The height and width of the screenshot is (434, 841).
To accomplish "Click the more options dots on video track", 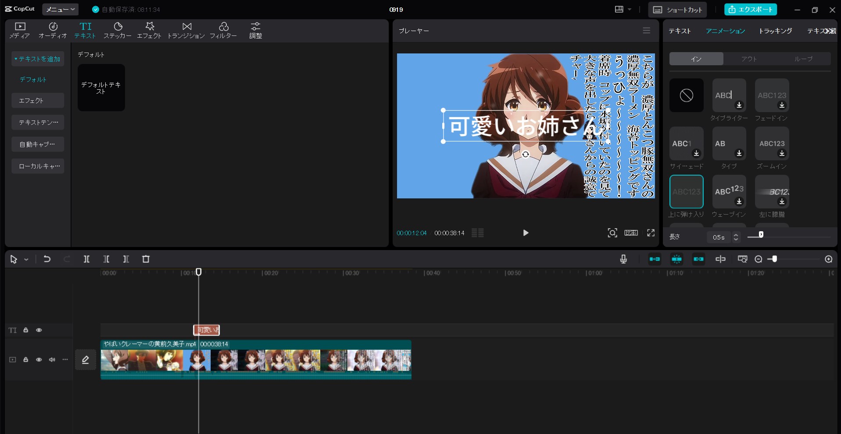I will [65, 360].
